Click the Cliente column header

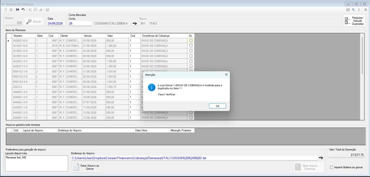[x=70, y=36]
